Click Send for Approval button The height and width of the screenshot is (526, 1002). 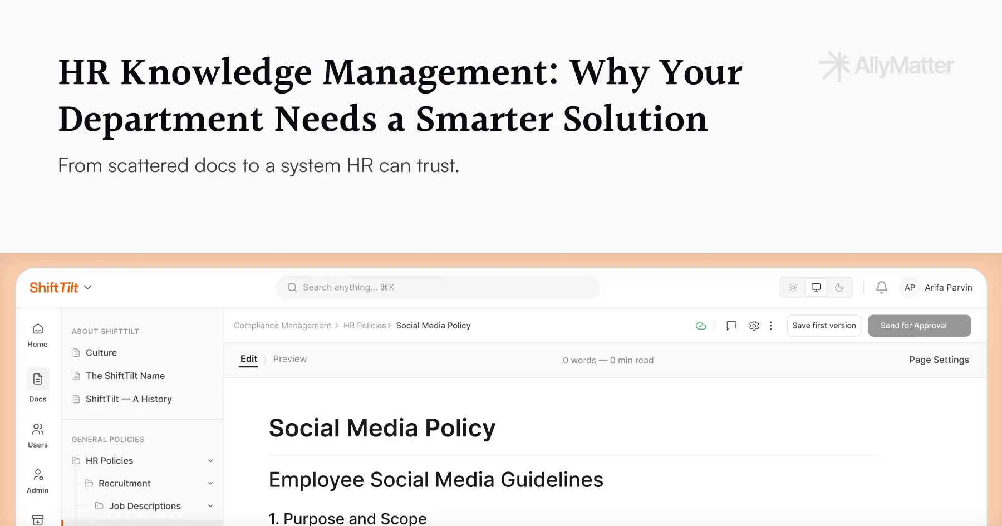coord(919,326)
